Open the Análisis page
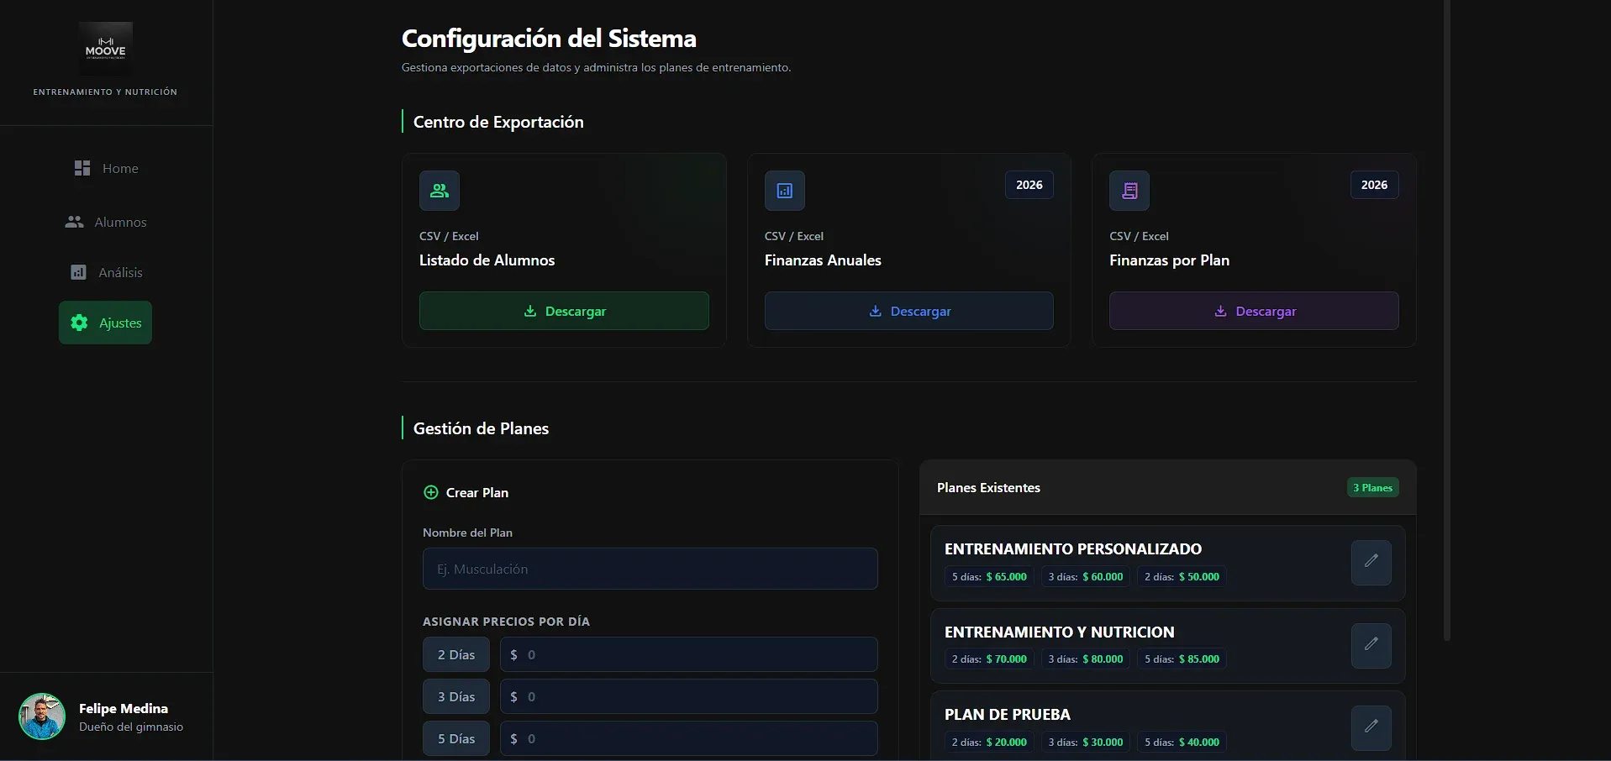 coord(106,272)
